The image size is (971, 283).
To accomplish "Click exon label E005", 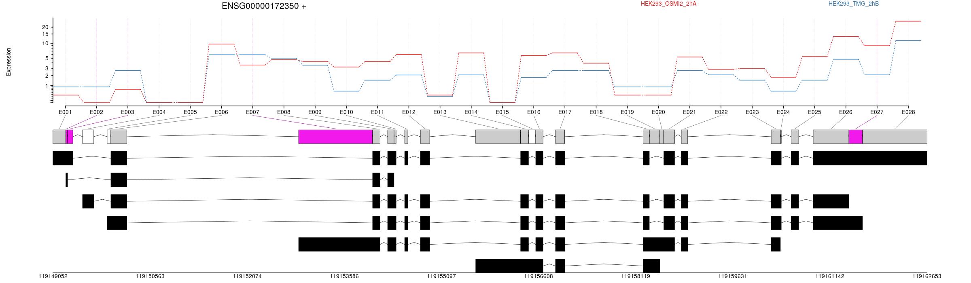I will (x=190, y=112).
